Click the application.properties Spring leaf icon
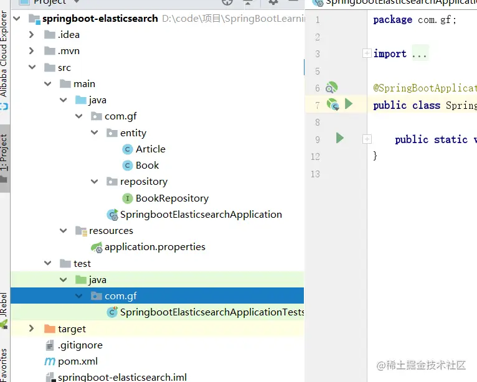Viewport: 477px width, 382px height. pos(97,247)
